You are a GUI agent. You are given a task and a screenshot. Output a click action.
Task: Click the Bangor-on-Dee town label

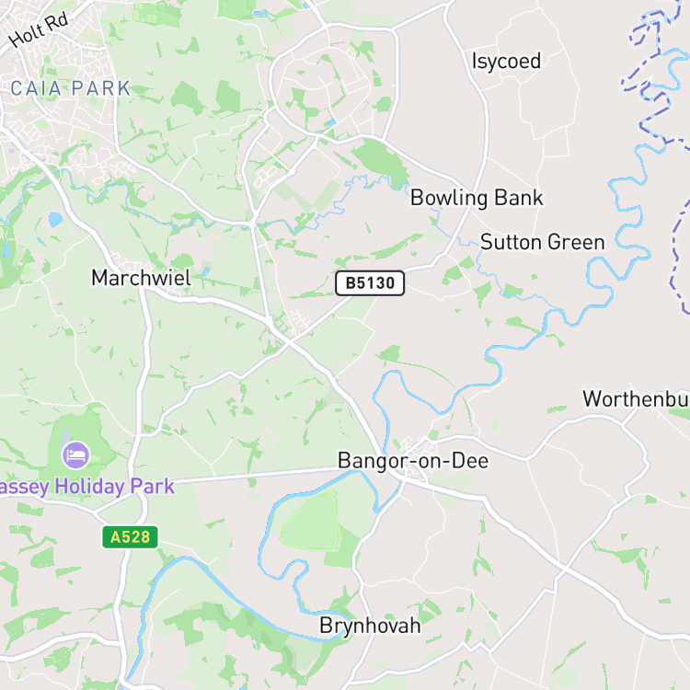click(x=413, y=461)
